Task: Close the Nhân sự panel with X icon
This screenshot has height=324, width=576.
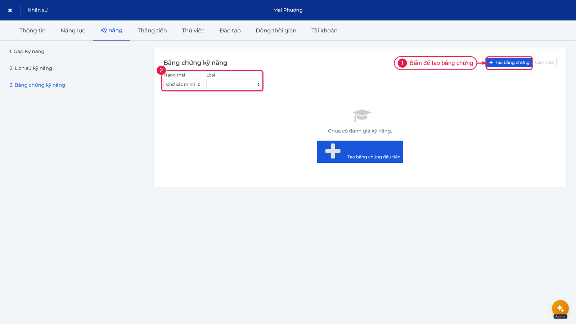Action: click(10, 10)
